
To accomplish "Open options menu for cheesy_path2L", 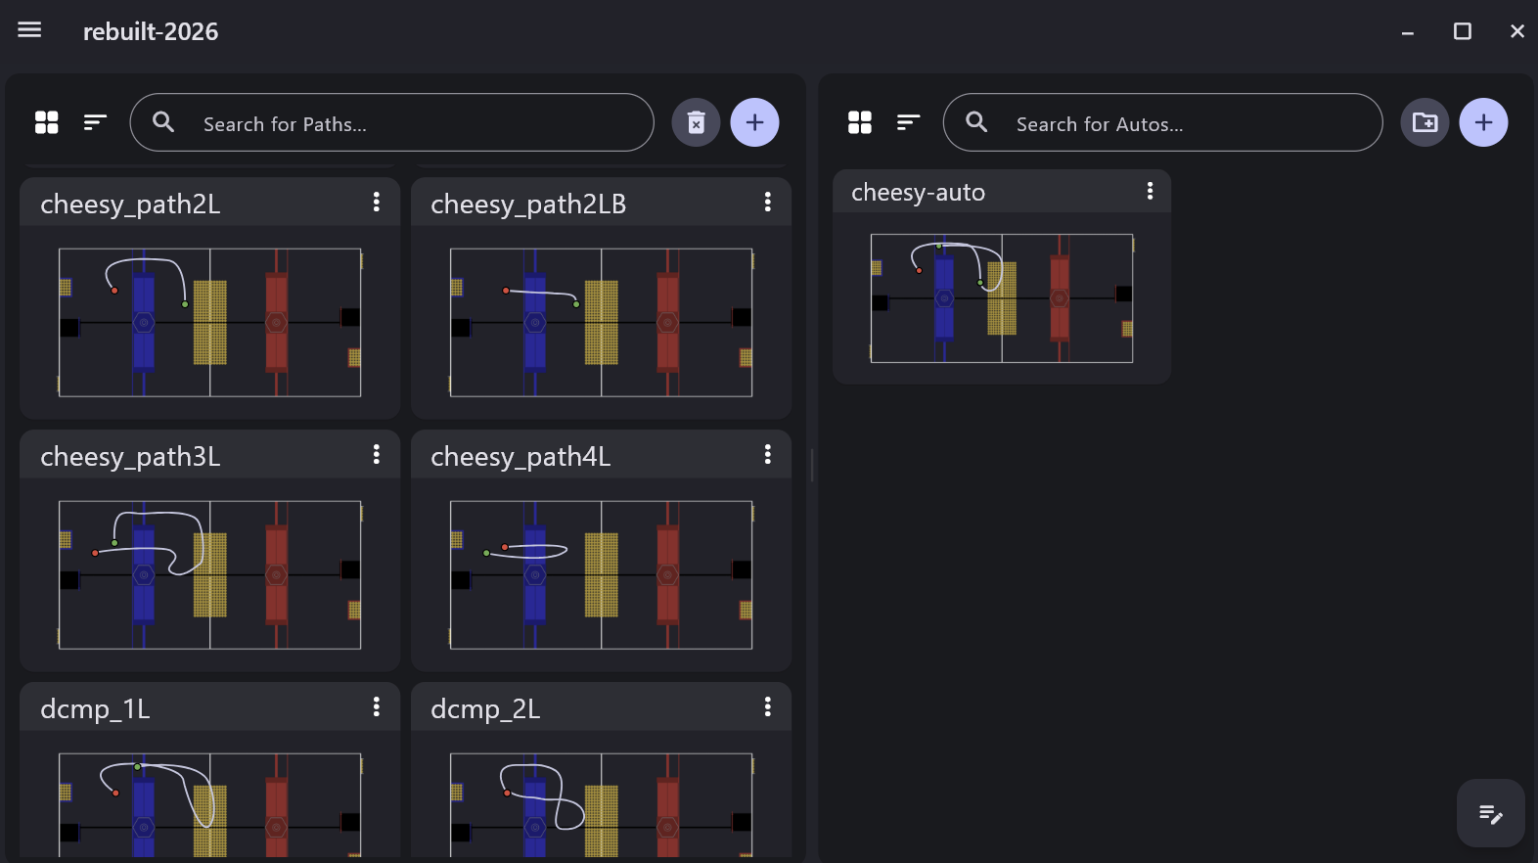I will (377, 203).
